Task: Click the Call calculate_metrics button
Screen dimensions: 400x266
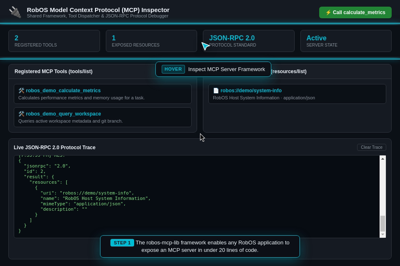Action: pos(355,12)
